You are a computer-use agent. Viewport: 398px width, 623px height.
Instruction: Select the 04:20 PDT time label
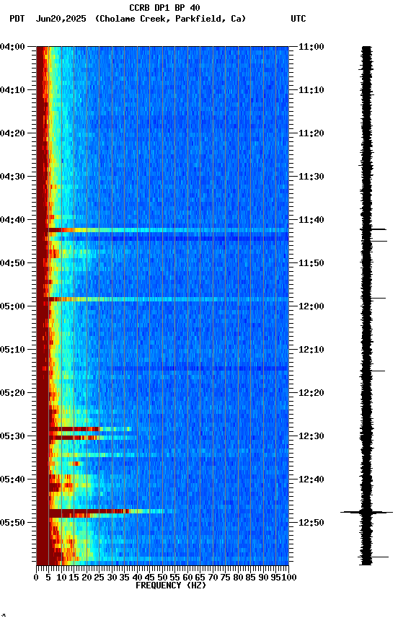pos(12,133)
